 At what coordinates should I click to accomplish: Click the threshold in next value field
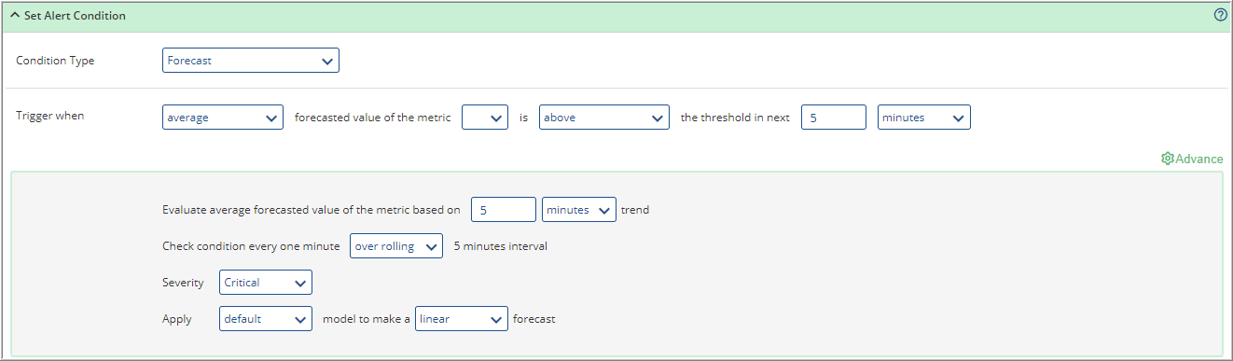tap(834, 118)
